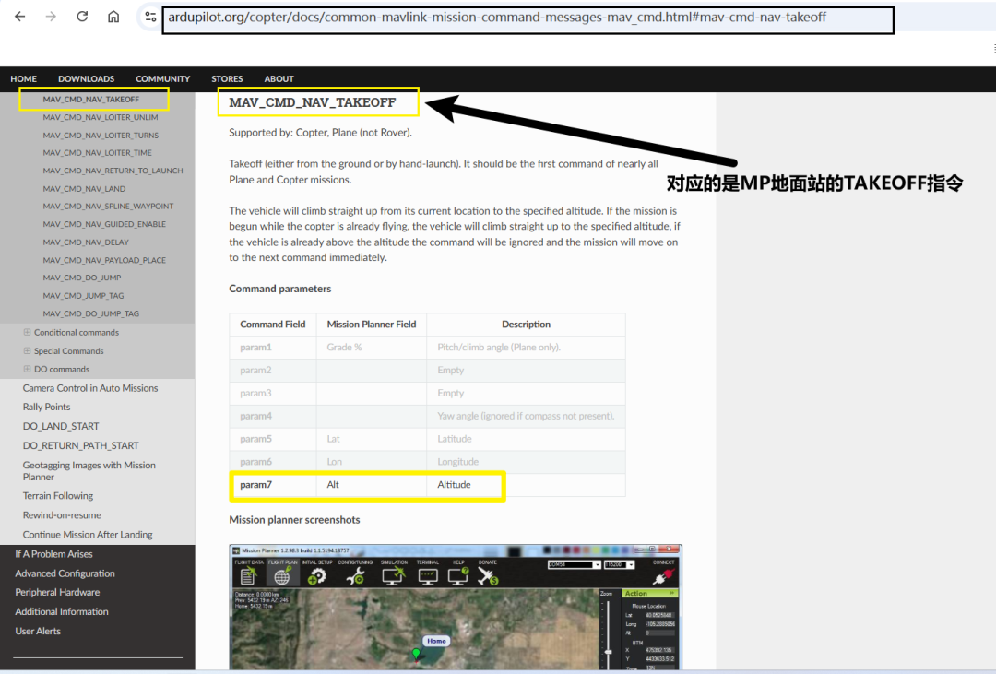Open the COMMUNITY menu item
This screenshot has width=996, height=674.
click(x=162, y=78)
